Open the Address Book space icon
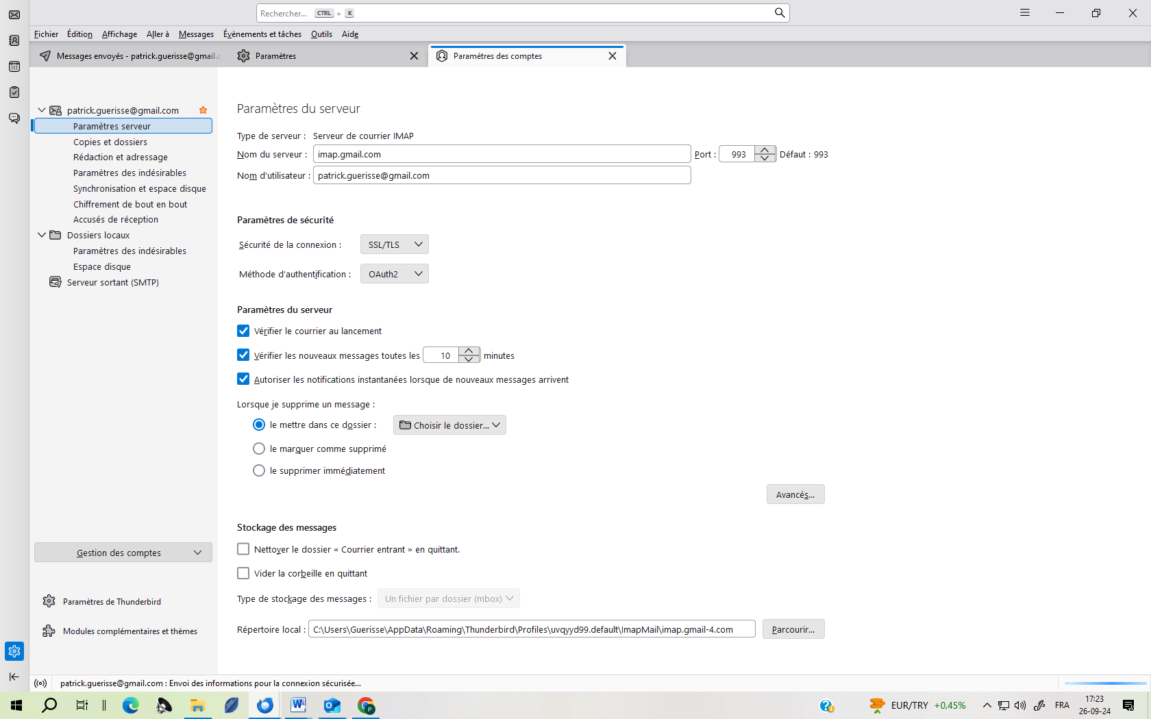Viewport: 1151px width, 719px height. (14, 40)
